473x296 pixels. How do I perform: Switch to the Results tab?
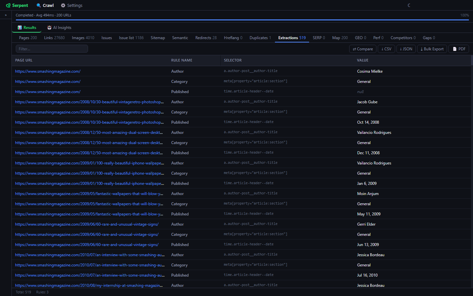(x=27, y=28)
